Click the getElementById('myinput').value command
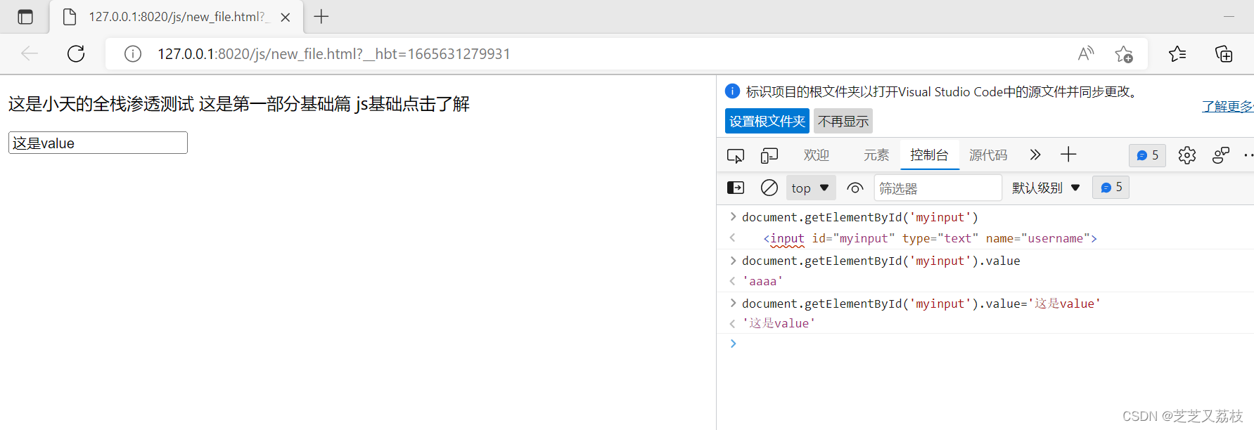The image size is (1254, 430). point(881,261)
